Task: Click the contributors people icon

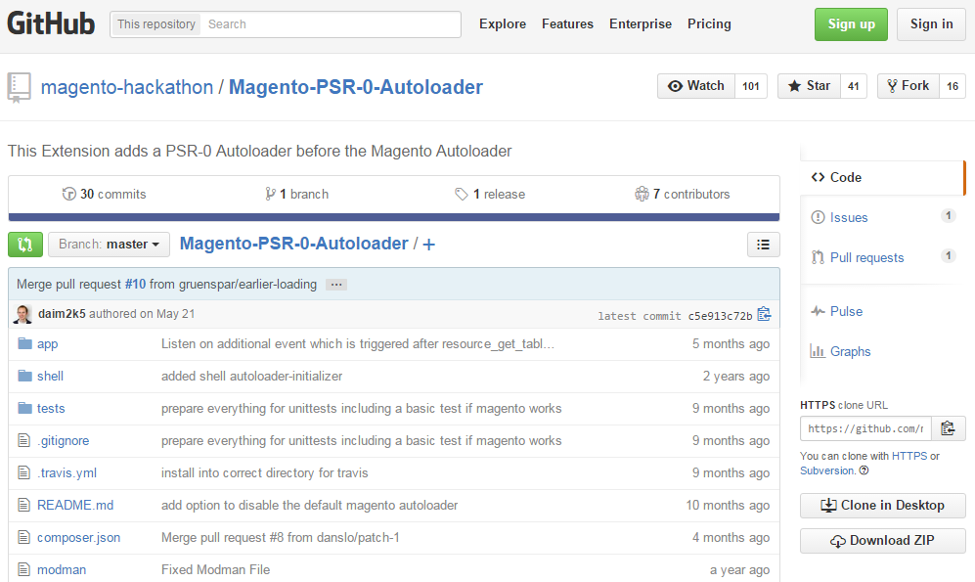Action: 642,194
